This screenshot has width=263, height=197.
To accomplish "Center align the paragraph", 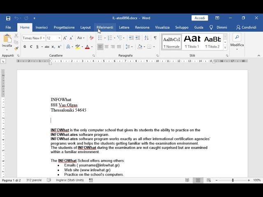I will [x=106, y=46].
